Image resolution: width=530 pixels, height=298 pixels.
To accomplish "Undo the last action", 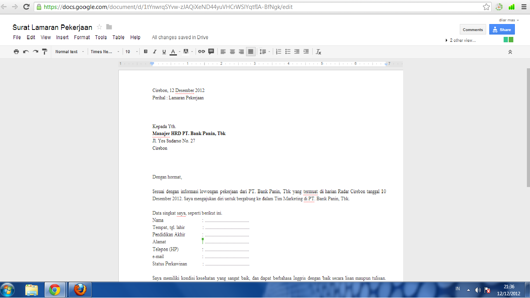I will 26,52.
